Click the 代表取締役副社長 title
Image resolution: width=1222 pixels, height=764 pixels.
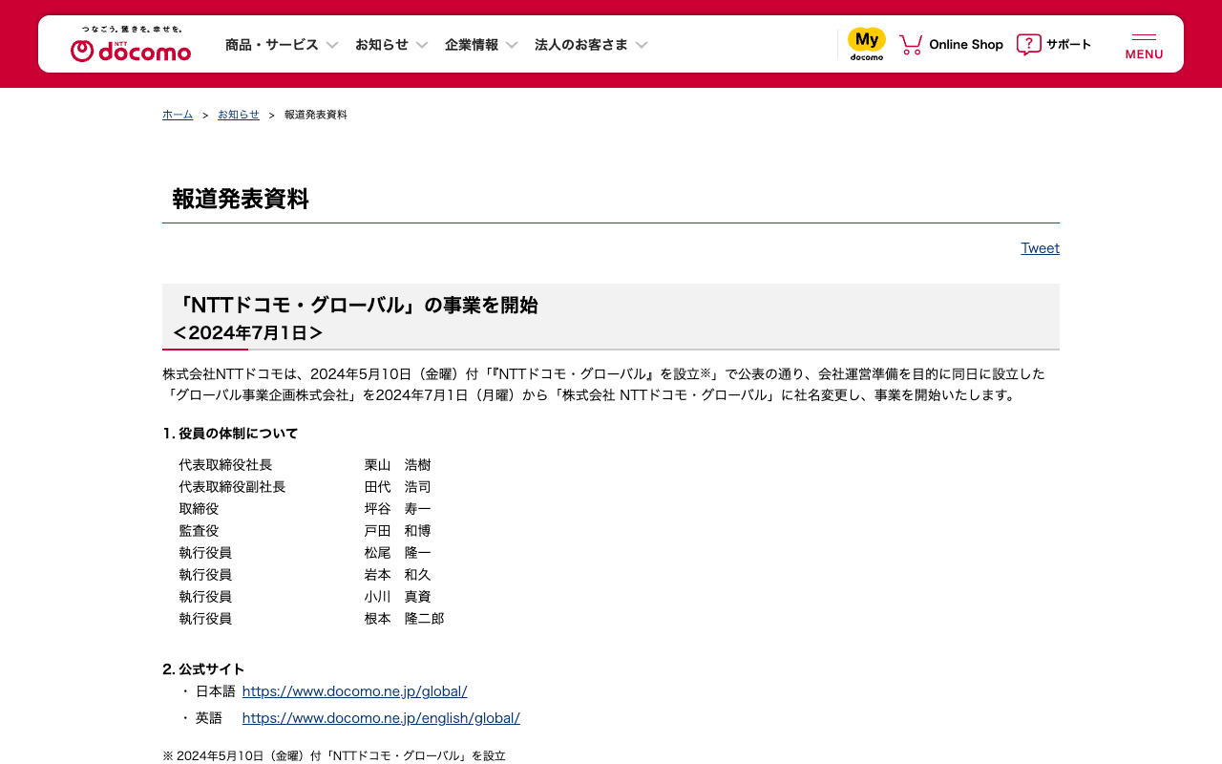tap(232, 487)
